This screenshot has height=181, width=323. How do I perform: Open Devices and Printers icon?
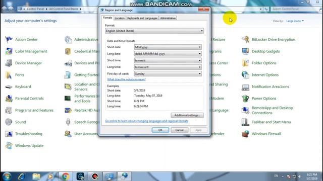point(68,63)
